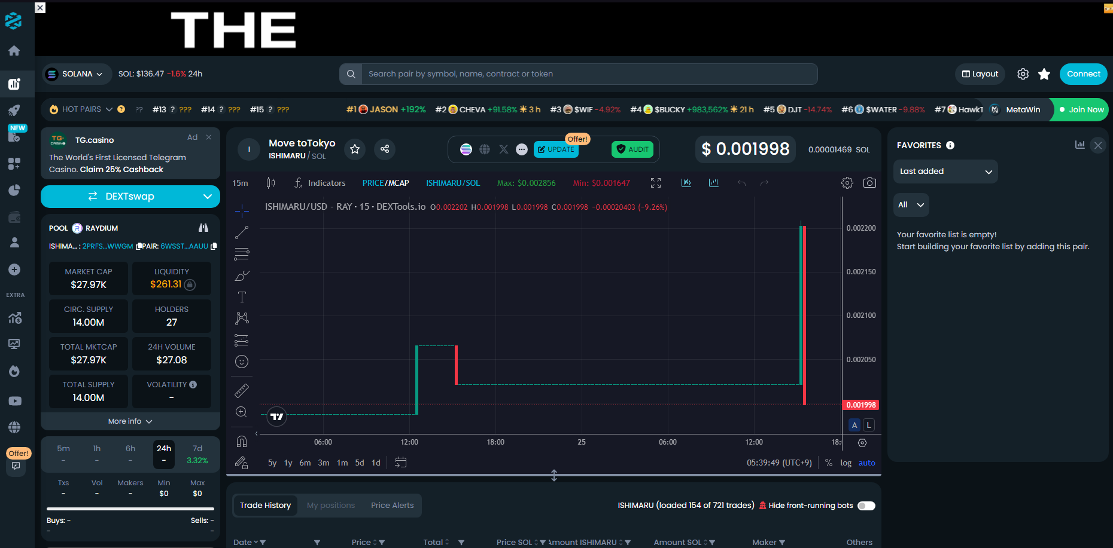Click the chart panel resize handle
This screenshot has height=548, width=1113.
point(554,476)
